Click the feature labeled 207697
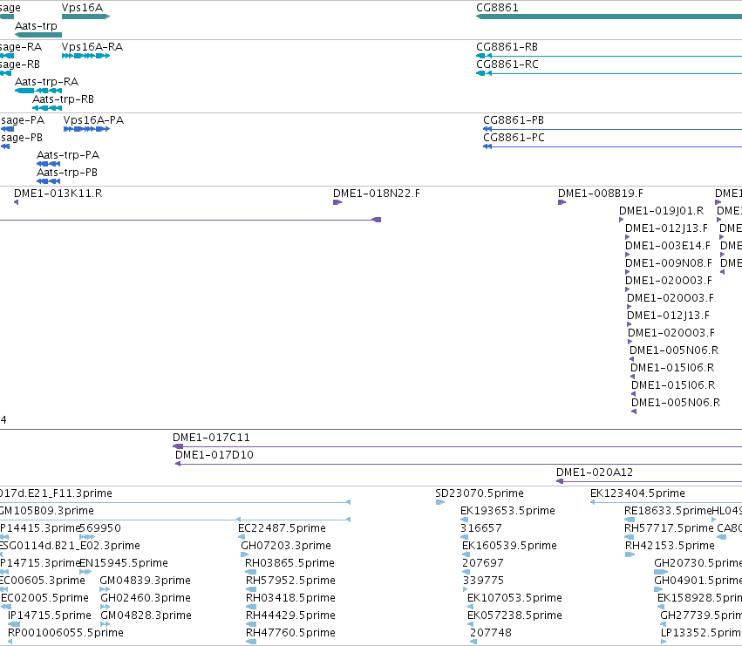This screenshot has height=646, width=742. [x=483, y=564]
